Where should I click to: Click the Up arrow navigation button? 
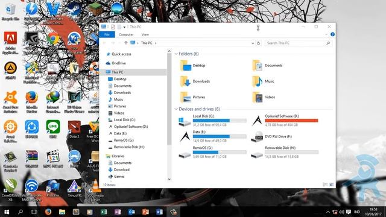pos(126,43)
